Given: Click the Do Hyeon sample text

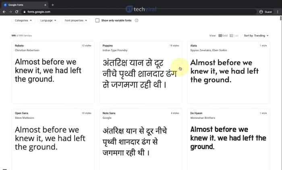Looking at the screenshot, I should click(228, 138).
